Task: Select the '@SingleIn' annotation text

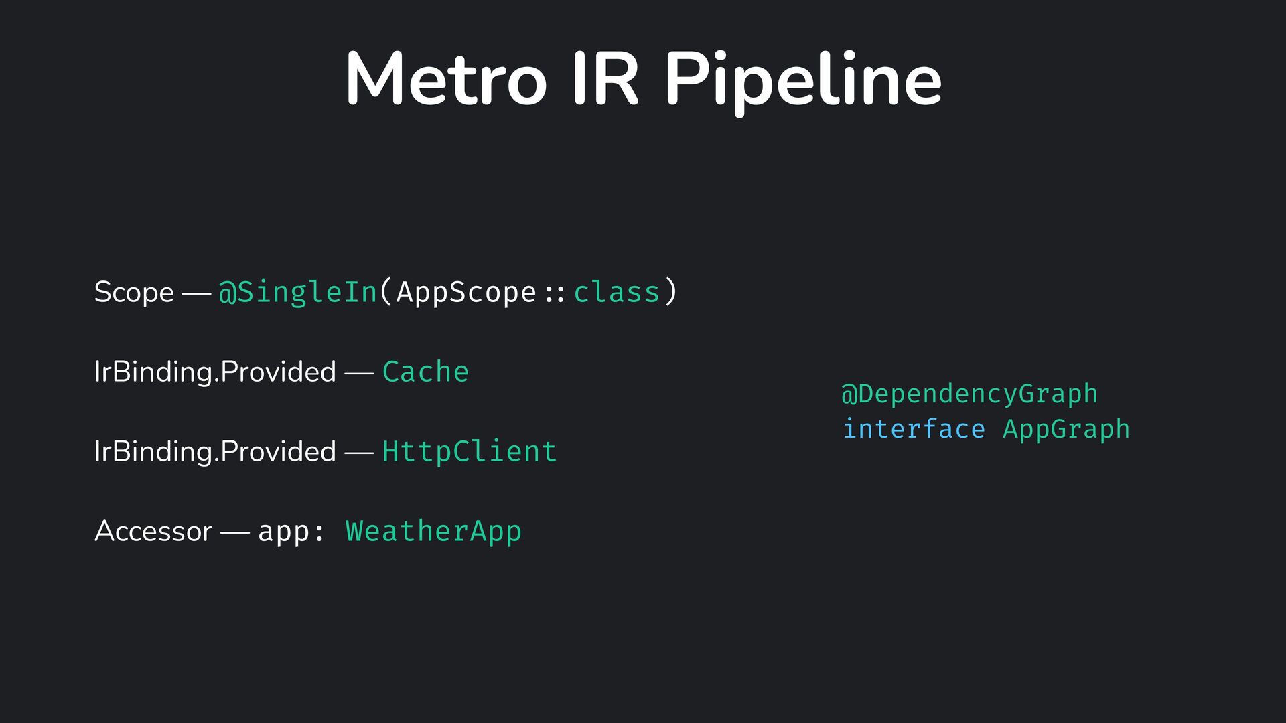Action: click(298, 293)
